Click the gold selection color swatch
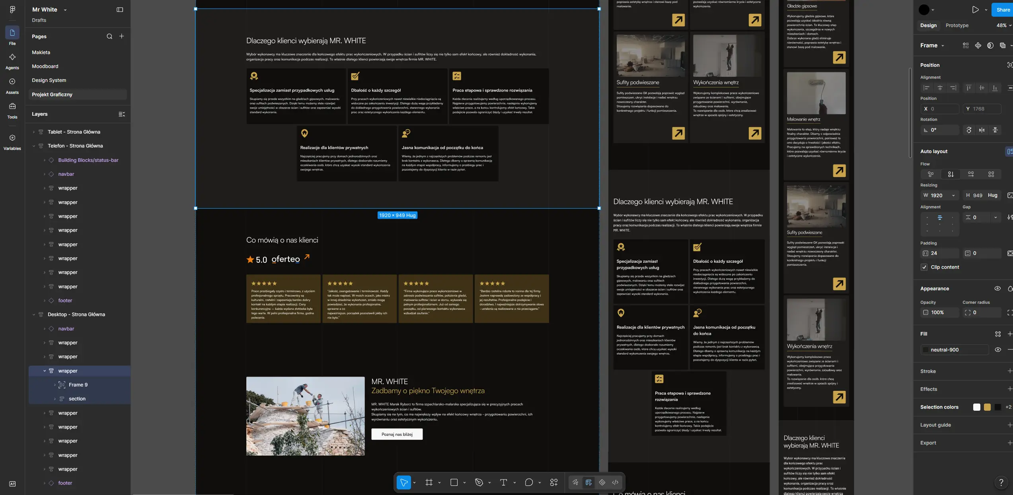Image resolution: width=1013 pixels, height=495 pixels. [987, 407]
